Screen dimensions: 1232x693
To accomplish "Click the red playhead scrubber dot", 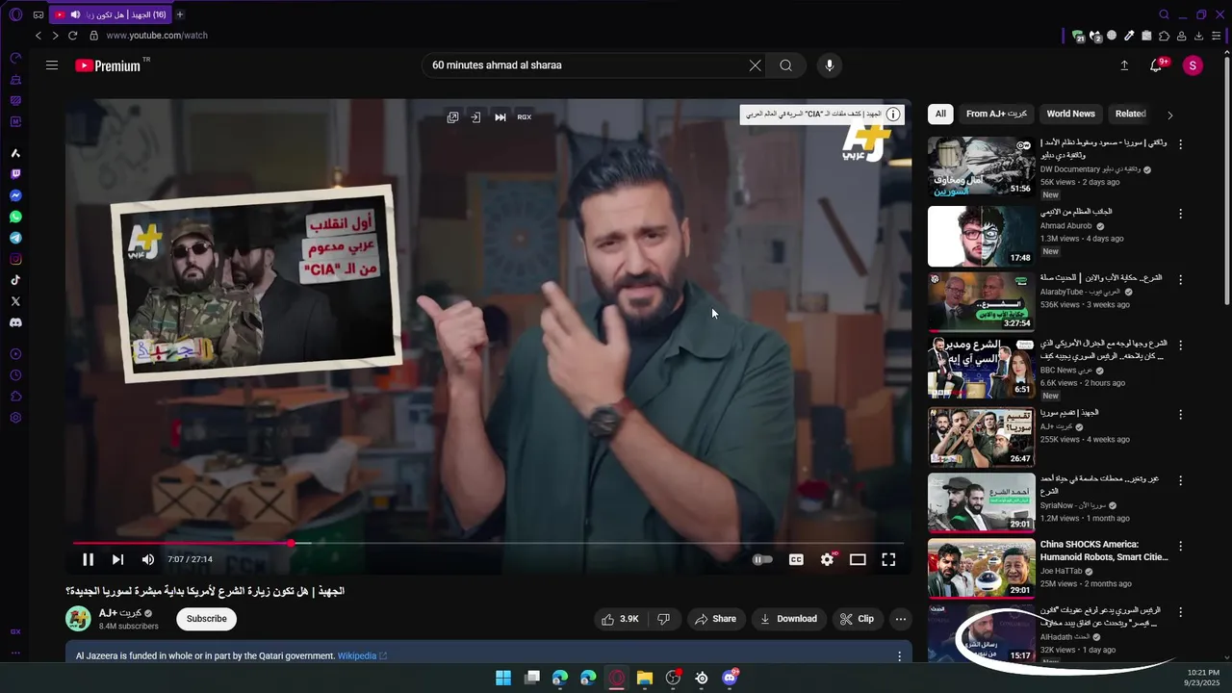I will click(x=291, y=544).
